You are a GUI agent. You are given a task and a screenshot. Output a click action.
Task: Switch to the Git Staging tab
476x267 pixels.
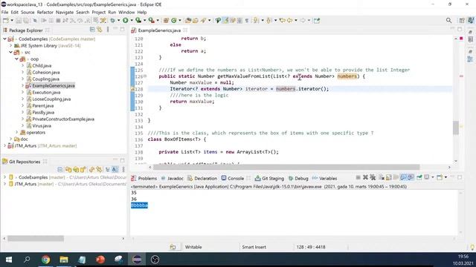pyautogui.click(x=269, y=178)
